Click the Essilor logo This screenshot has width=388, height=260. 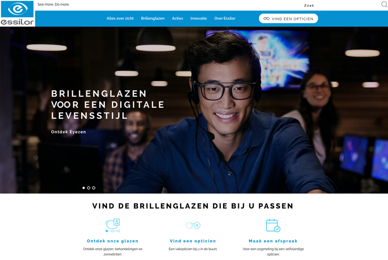pos(17,13)
